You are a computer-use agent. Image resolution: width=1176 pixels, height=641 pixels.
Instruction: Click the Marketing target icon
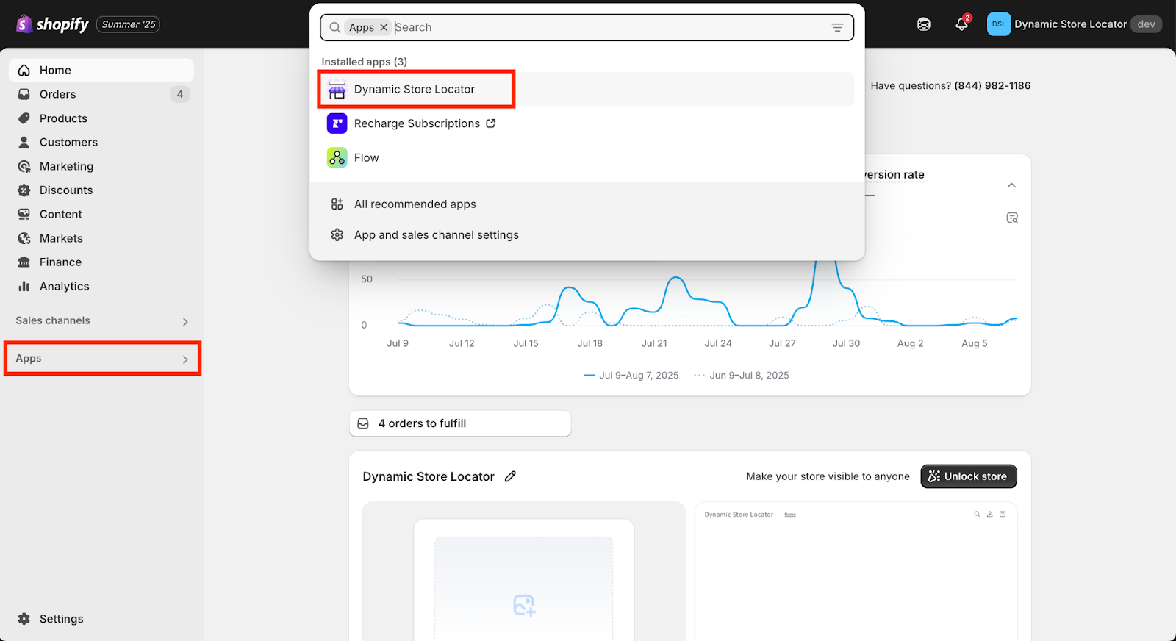24,166
